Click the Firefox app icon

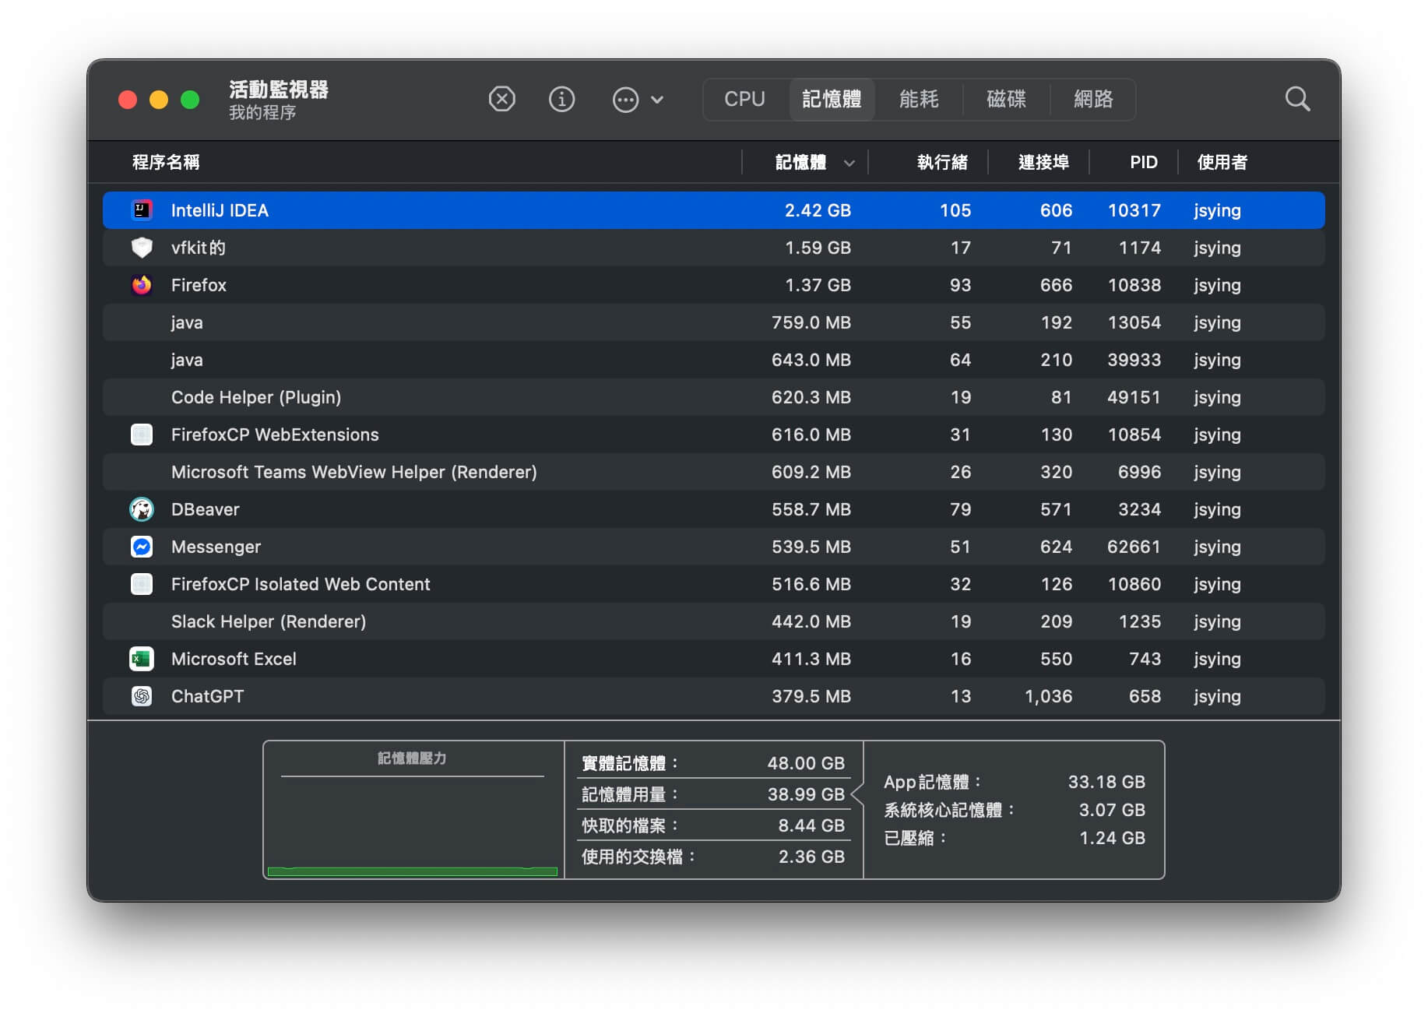[x=142, y=285]
